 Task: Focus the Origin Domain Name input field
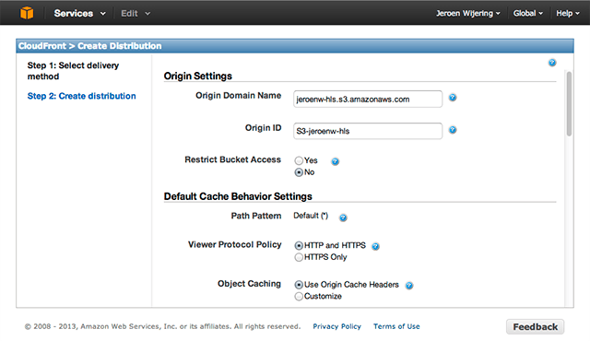coord(368,99)
